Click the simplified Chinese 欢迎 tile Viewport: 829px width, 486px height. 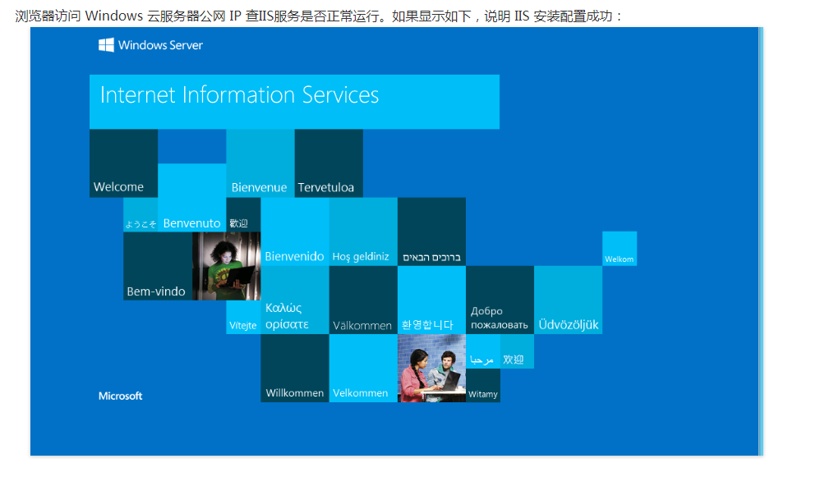pyautogui.click(x=517, y=351)
